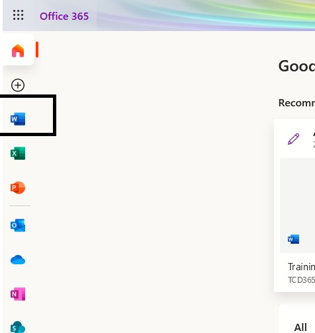The width and height of the screenshot is (315, 333).
Task: Open PowerPoint from the sidebar
Action: click(x=18, y=188)
